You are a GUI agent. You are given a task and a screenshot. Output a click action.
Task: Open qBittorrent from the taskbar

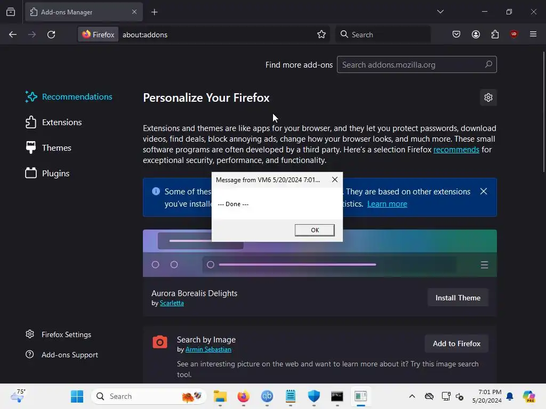[x=267, y=396]
